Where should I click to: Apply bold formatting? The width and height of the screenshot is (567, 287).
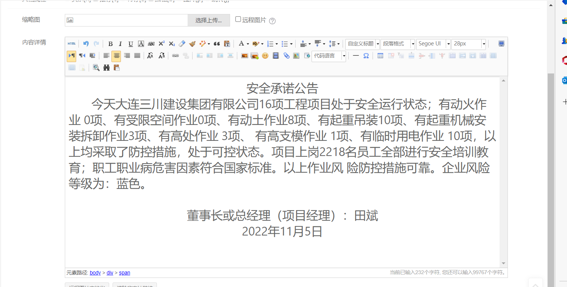(110, 44)
